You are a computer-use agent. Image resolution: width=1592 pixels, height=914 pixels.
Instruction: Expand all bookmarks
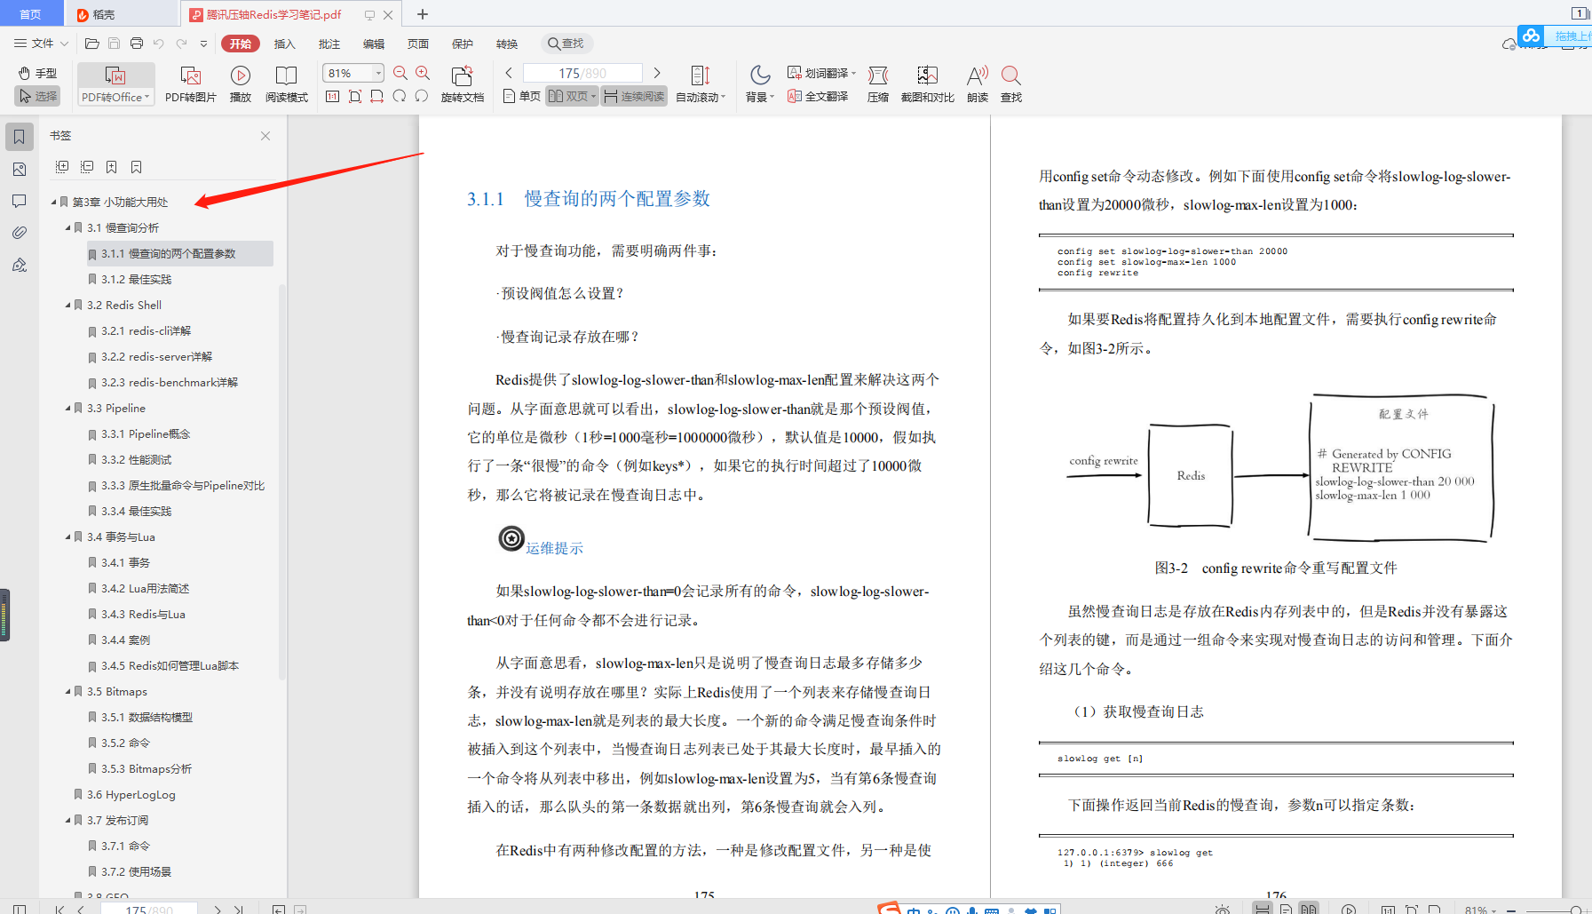pos(62,167)
